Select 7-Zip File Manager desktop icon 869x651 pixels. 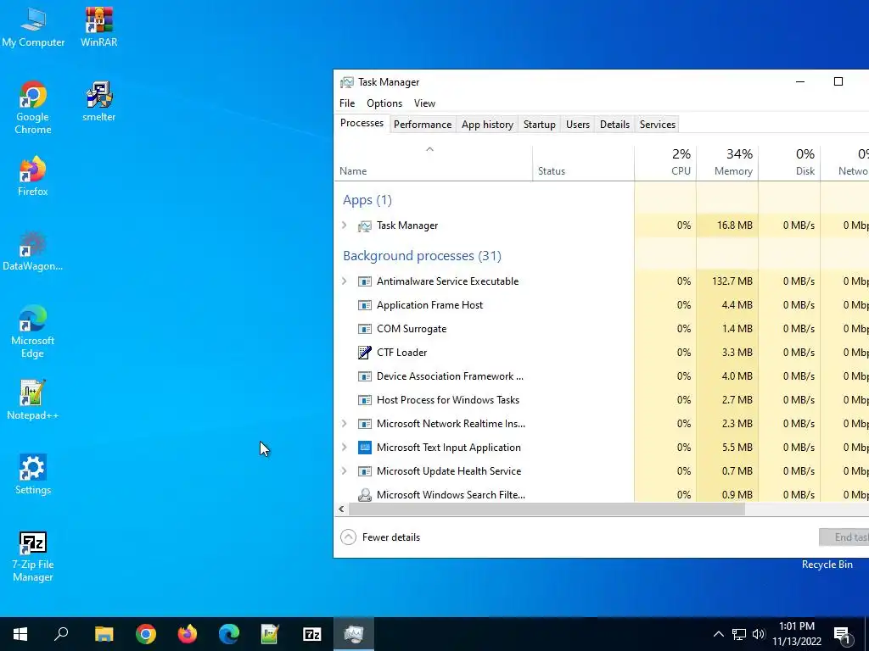tap(33, 556)
